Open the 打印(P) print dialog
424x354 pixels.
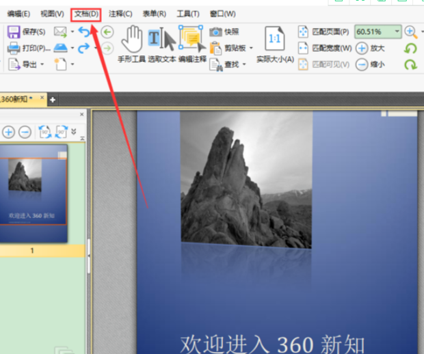pyautogui.click(x=29, y=48)
